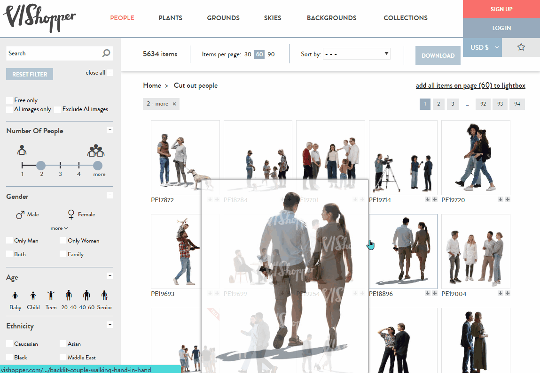
Task: Check the Only Women option
Action: click(x=63, y=240)
